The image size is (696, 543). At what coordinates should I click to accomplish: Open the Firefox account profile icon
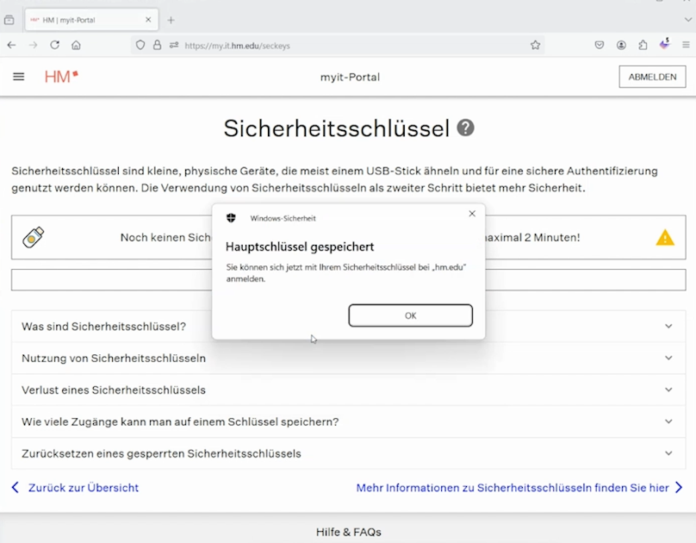coord(621,45)
